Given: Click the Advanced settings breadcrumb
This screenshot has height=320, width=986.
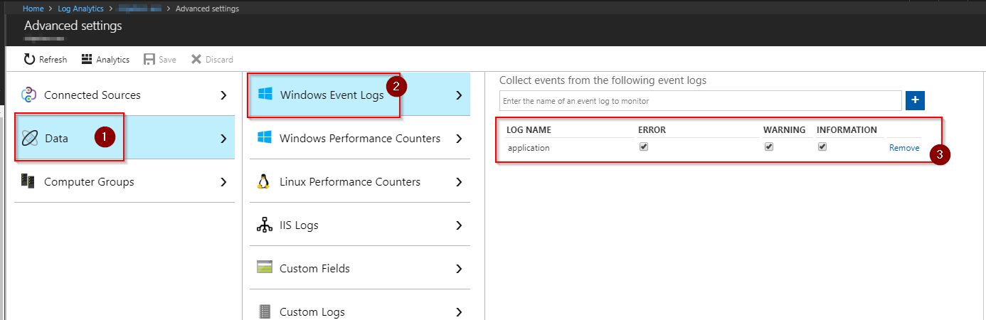Looking at the screenshot, I should click(x=207, y=9).
